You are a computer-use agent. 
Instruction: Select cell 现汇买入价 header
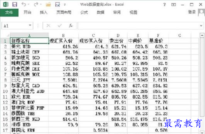[64, 41]
